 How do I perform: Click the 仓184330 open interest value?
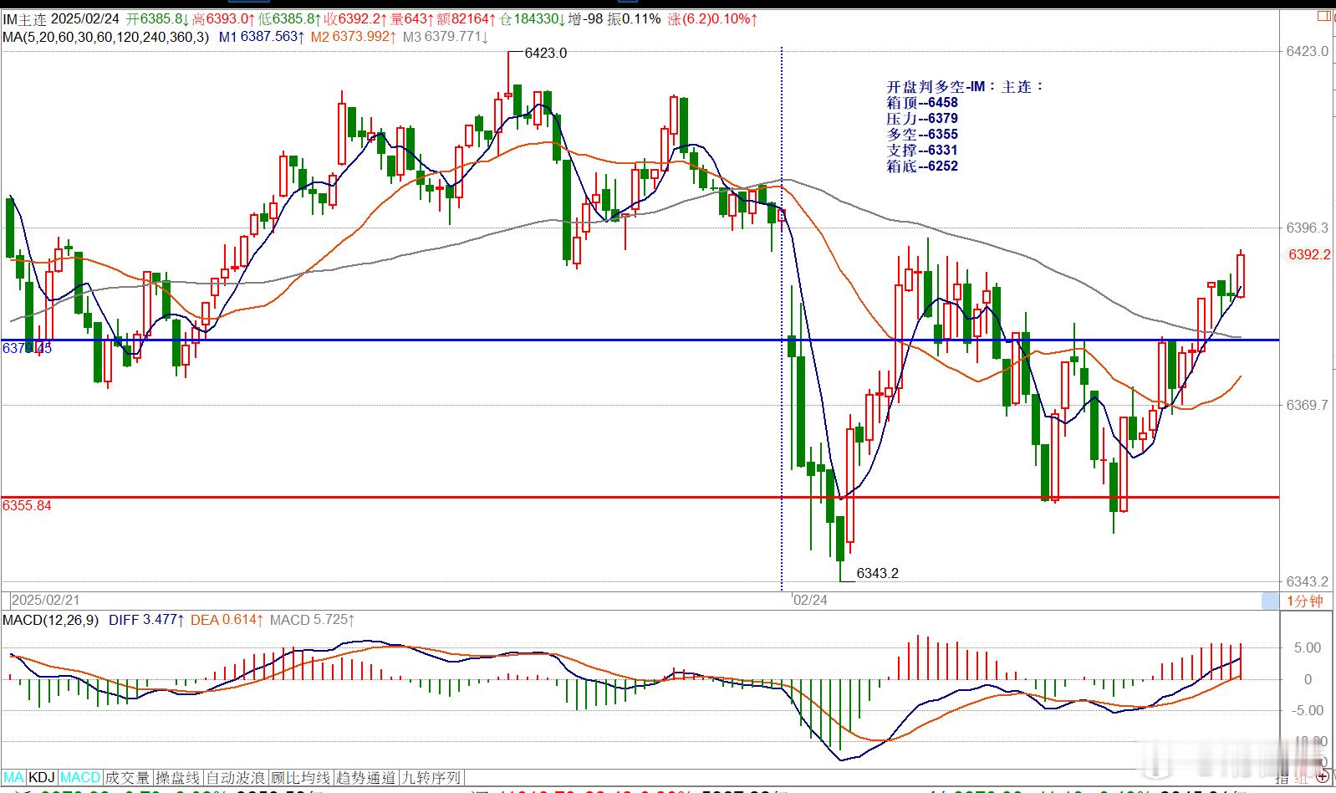[x=532, y=18]
